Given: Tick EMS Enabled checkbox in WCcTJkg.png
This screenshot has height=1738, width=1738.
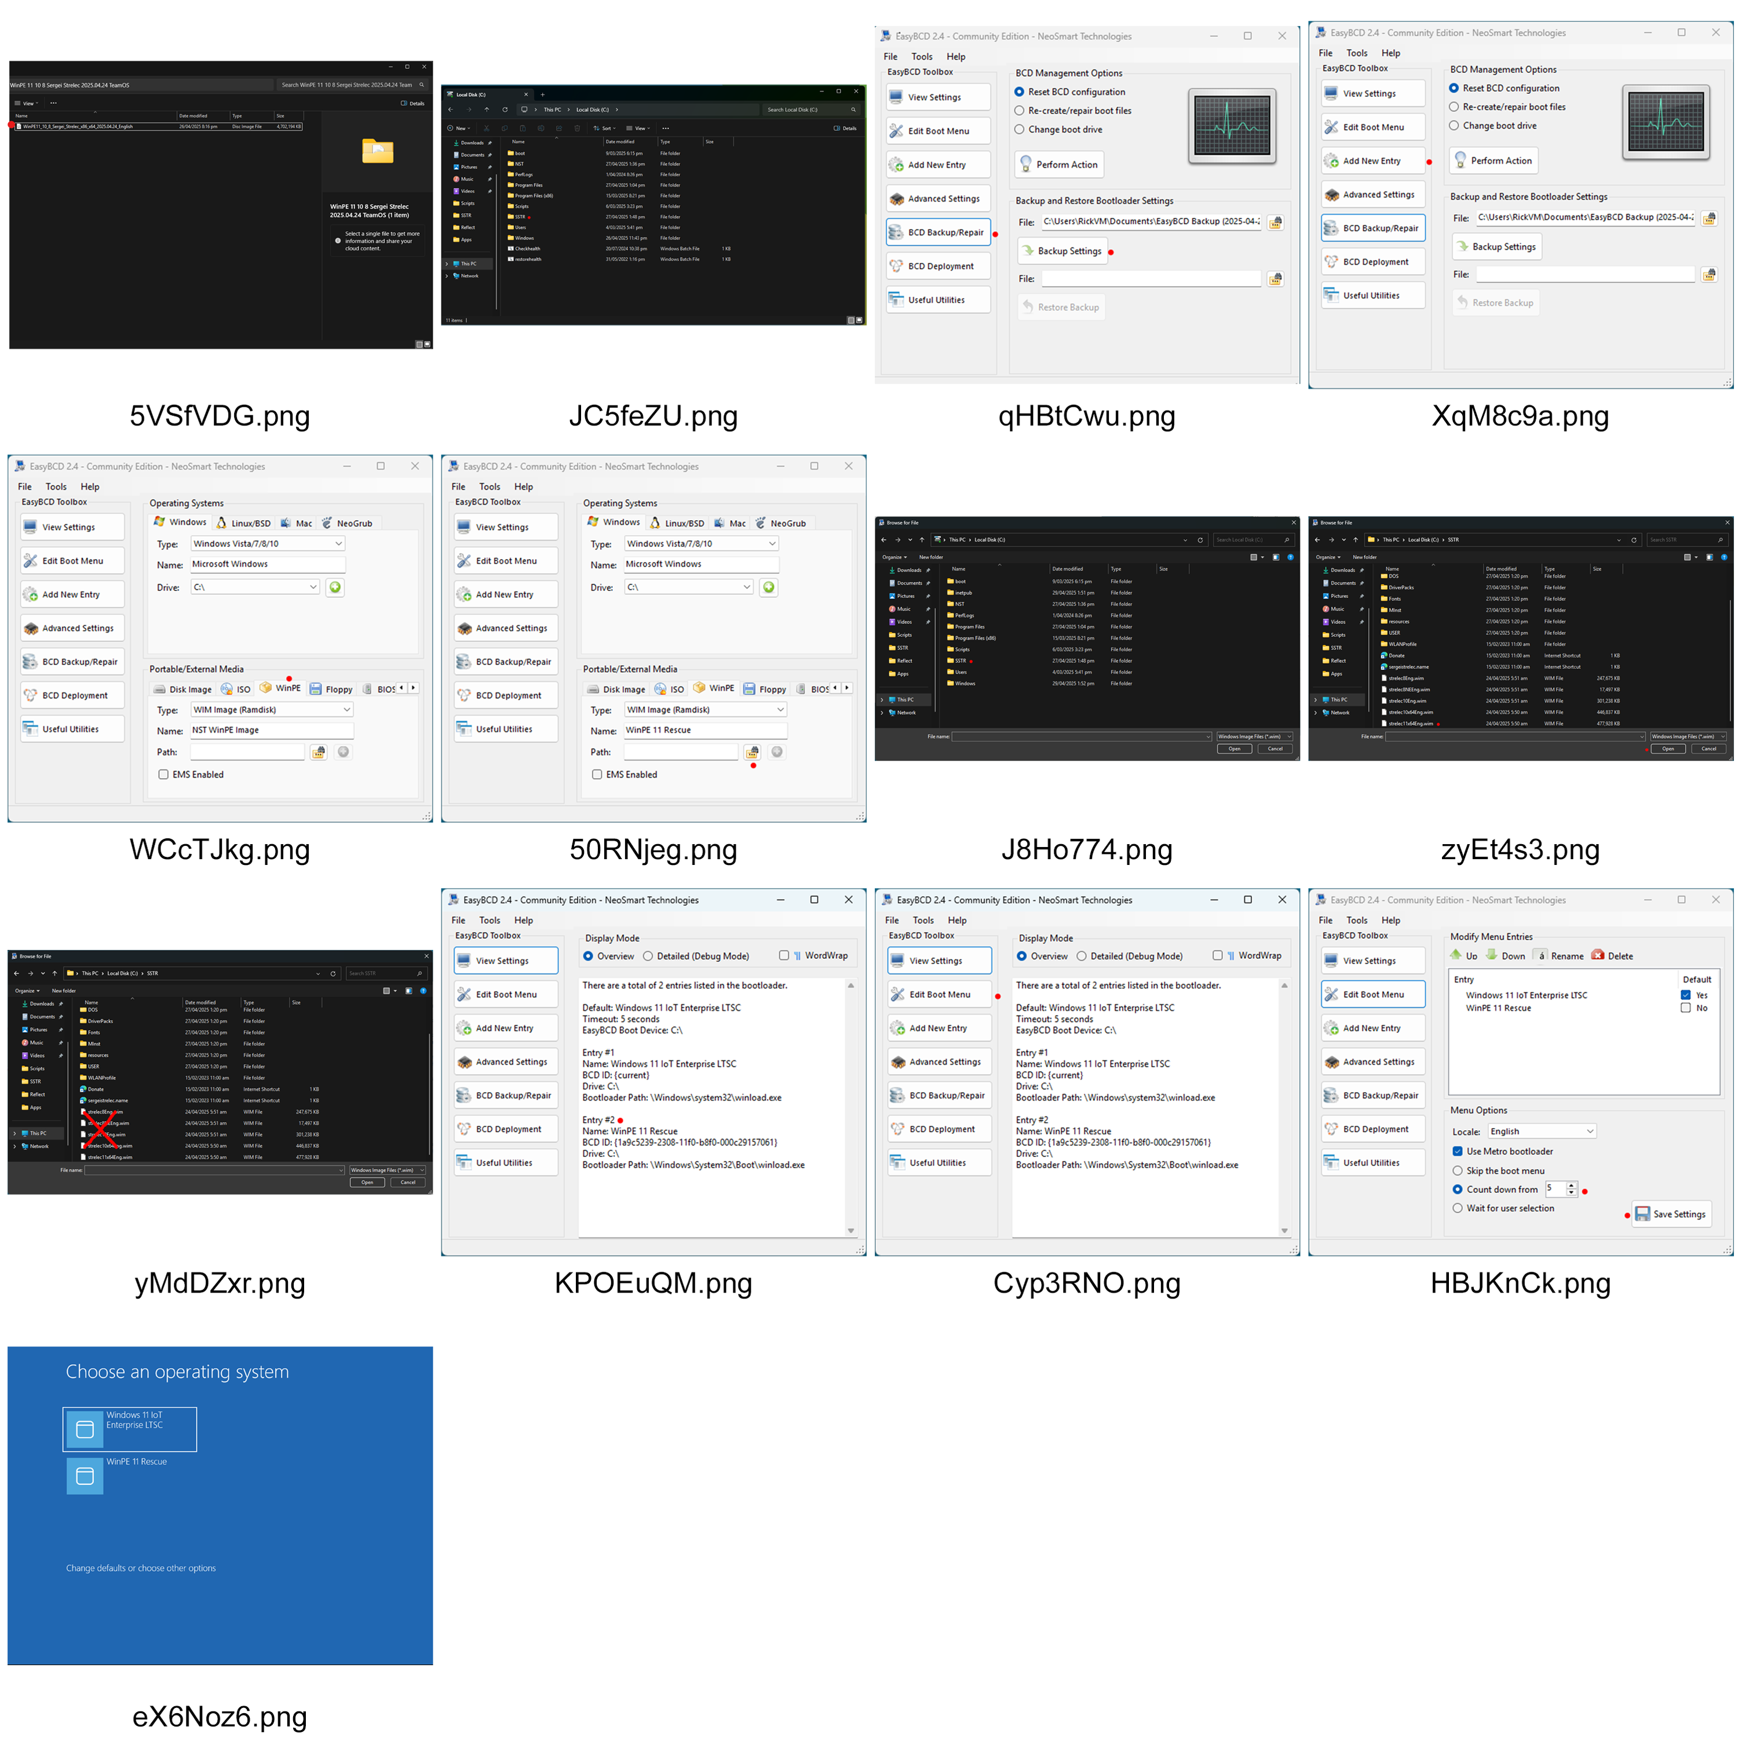Looking at the screenshot, I should pyautogui.click(x=164, y=775).
